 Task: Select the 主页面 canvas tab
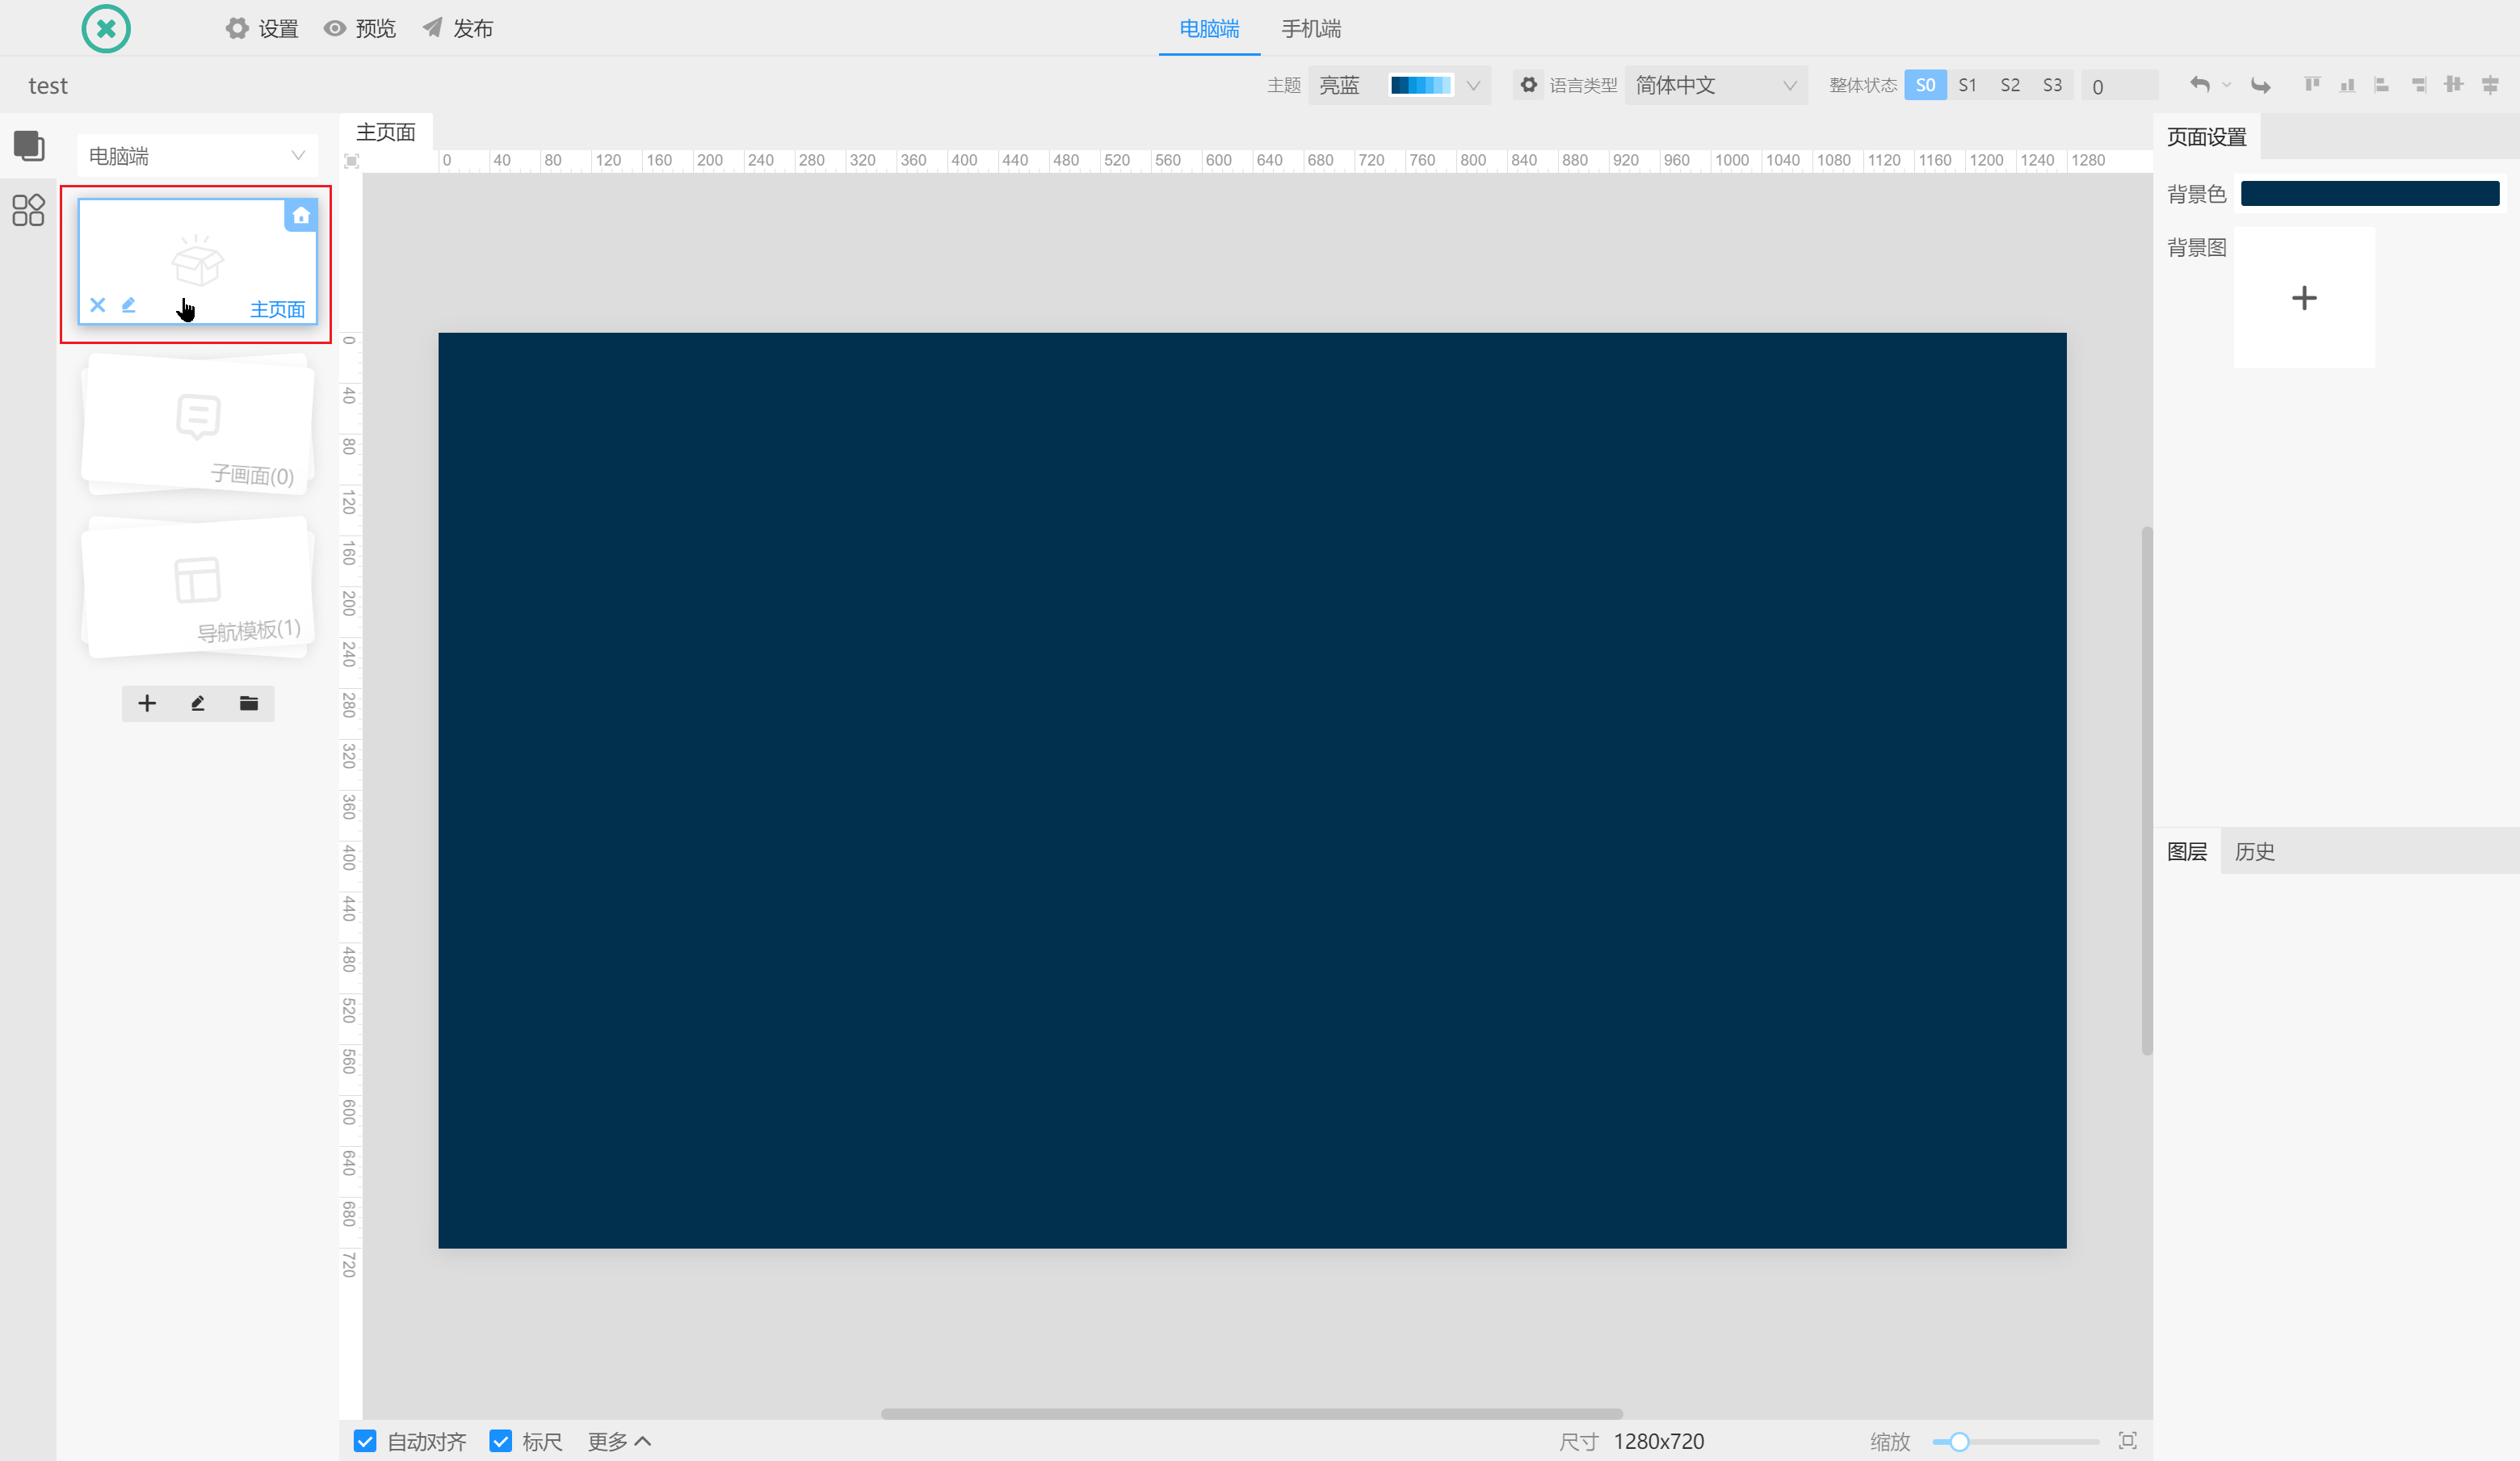click(386, 132)
